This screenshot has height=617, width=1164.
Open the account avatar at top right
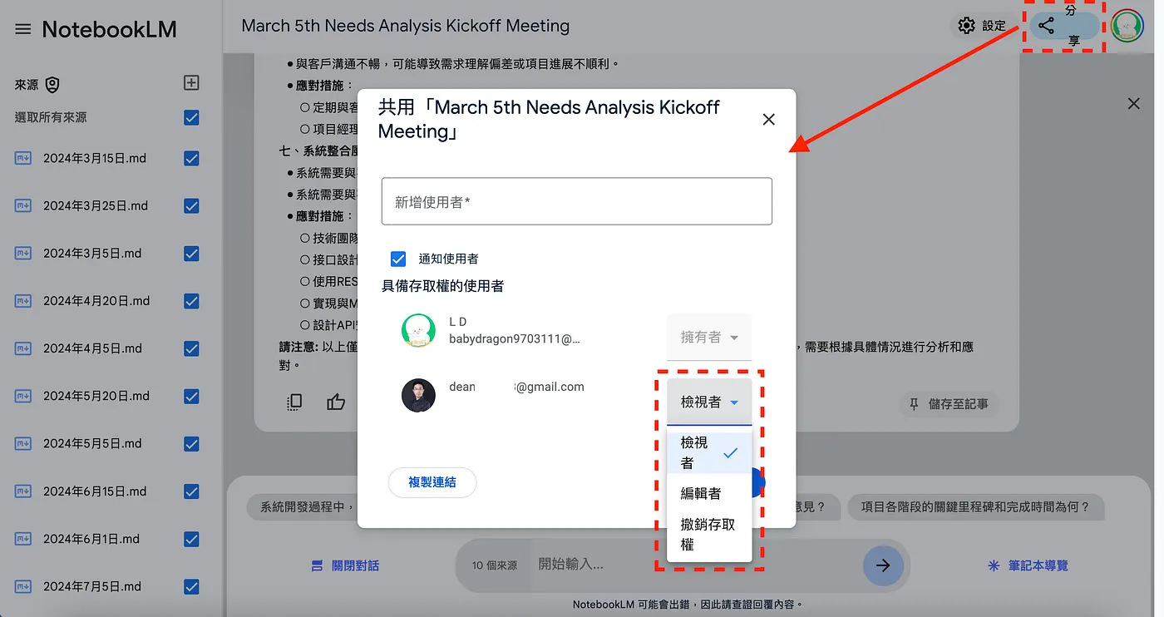coord(1127,26)
